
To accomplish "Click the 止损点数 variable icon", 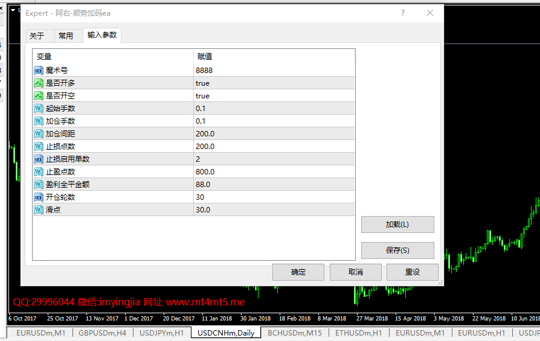I will [x=39, y=147].
